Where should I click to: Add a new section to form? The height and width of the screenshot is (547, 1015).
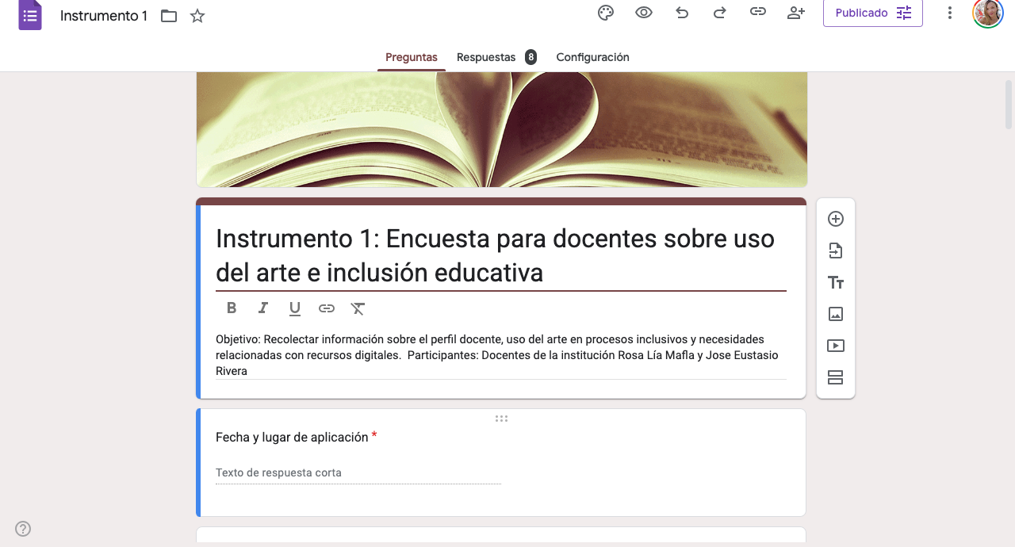tap(835, 378)
